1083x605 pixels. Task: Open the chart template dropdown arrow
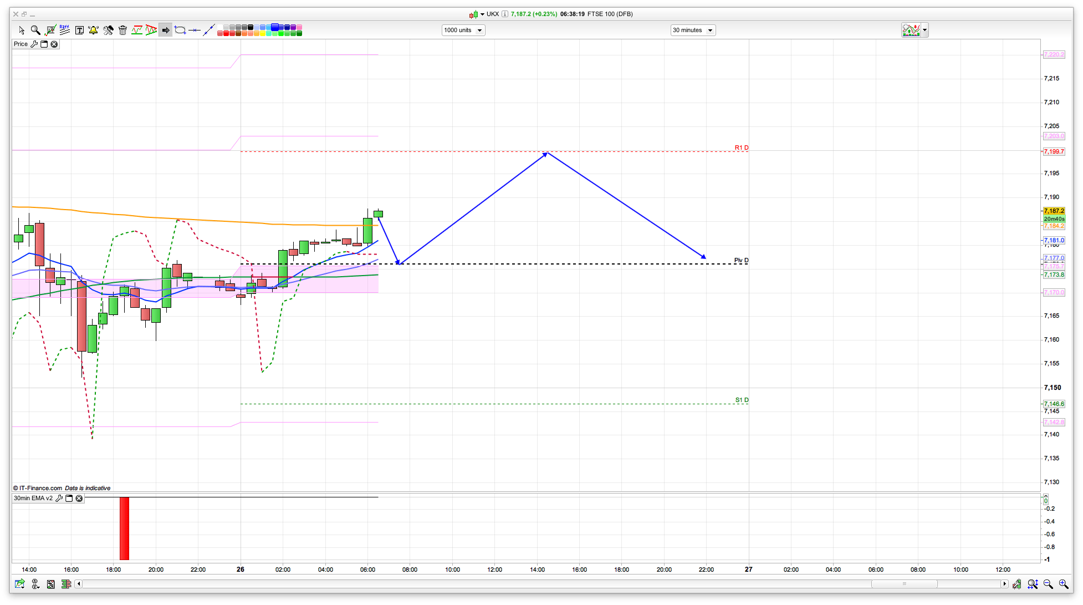click(x=924, y=30)
